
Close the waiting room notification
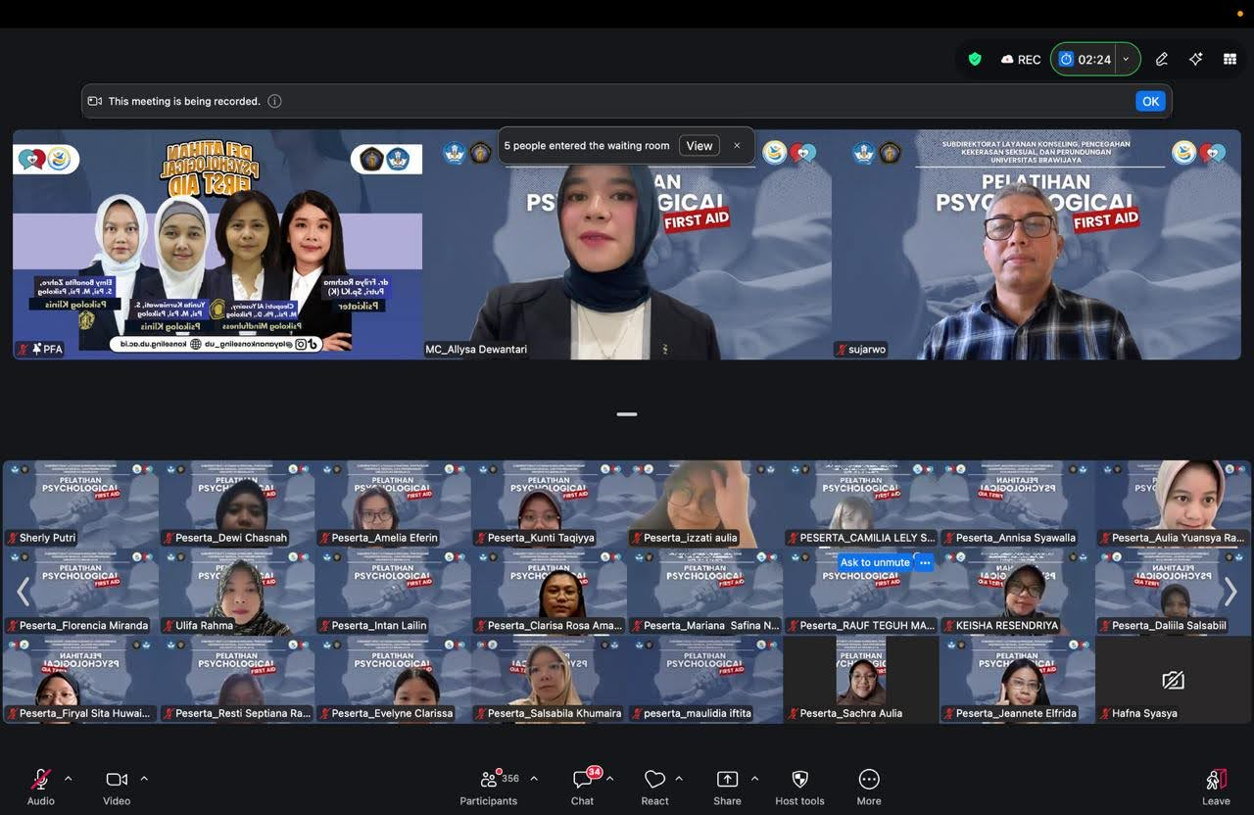coord(737,146)
